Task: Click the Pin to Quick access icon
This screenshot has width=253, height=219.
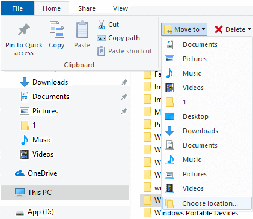Action: pyautogui.click(x=24, y=29)
